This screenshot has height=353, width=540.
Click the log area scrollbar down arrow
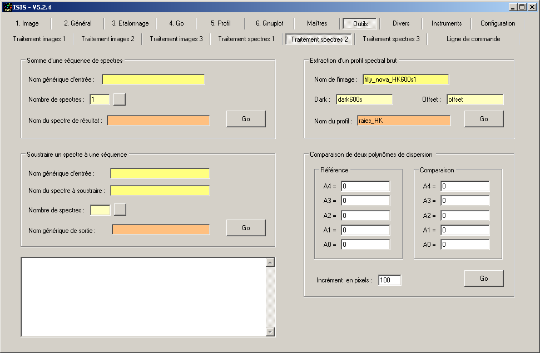271,332
